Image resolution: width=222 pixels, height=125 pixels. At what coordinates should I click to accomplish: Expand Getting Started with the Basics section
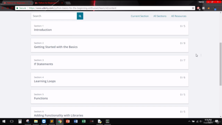click(110, 45)
